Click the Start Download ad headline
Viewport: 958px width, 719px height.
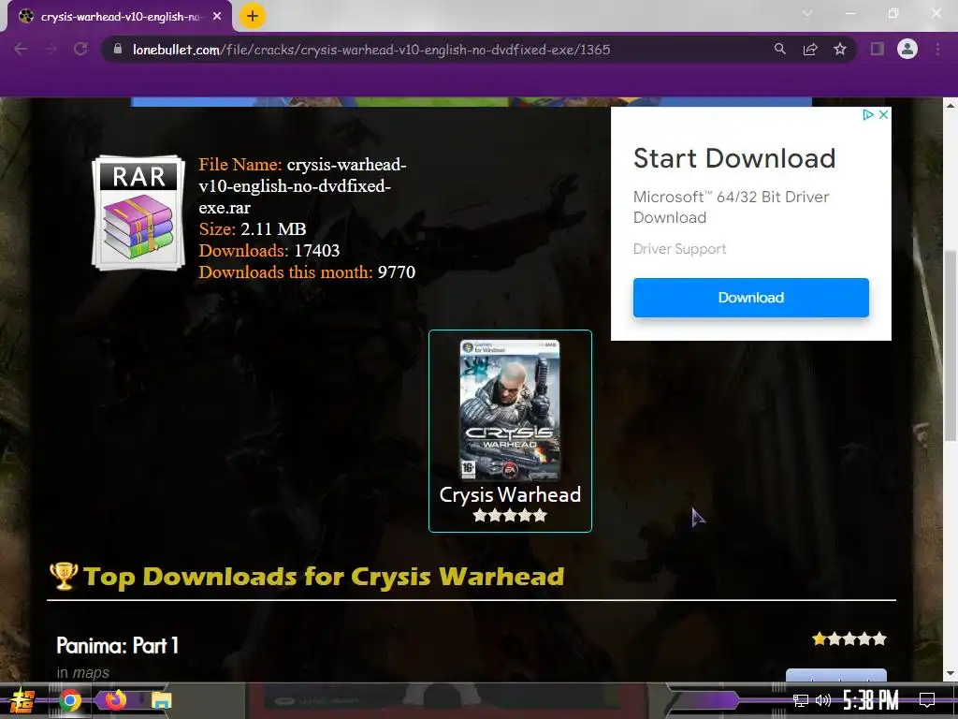click(x=734, y=158)
